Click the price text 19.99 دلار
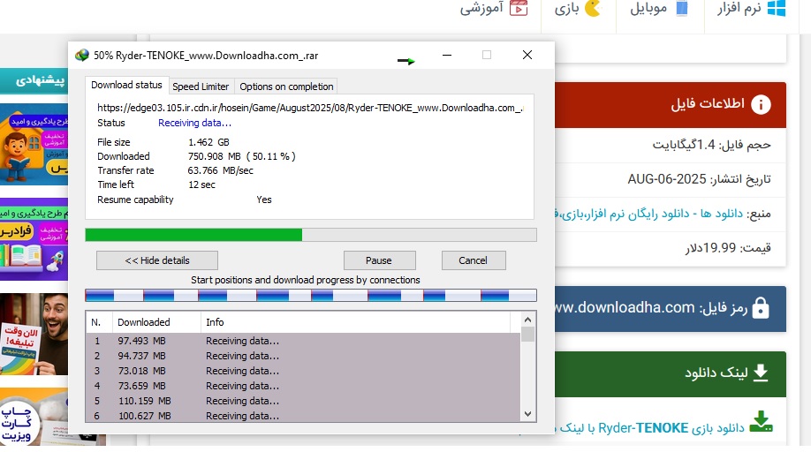Image resolution: width=811 pixels, height=452 pixels. 710,248
